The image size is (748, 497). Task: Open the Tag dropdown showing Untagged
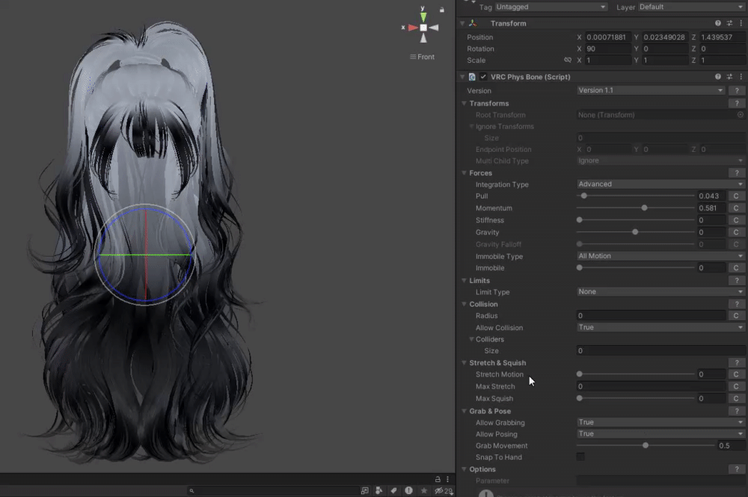click(551, 7)
